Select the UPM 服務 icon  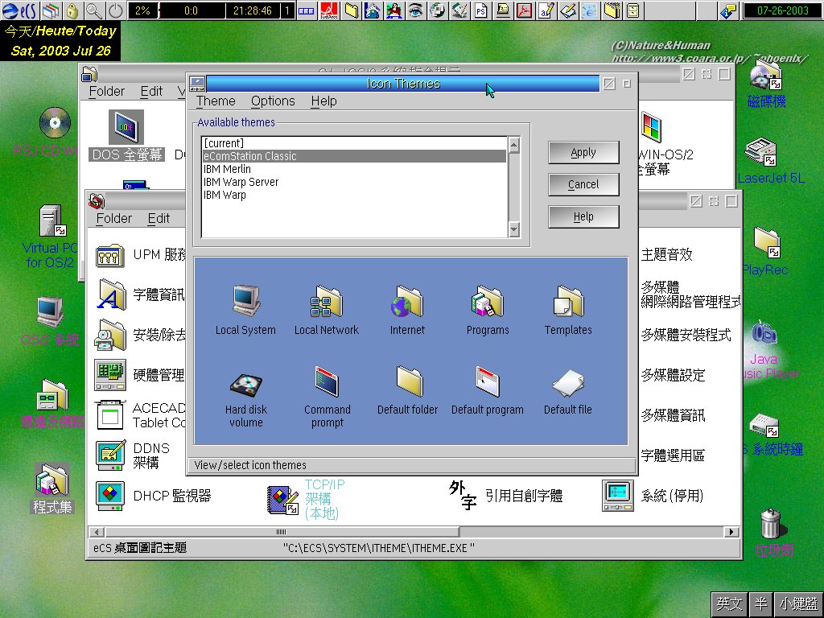tap(110, 255)
